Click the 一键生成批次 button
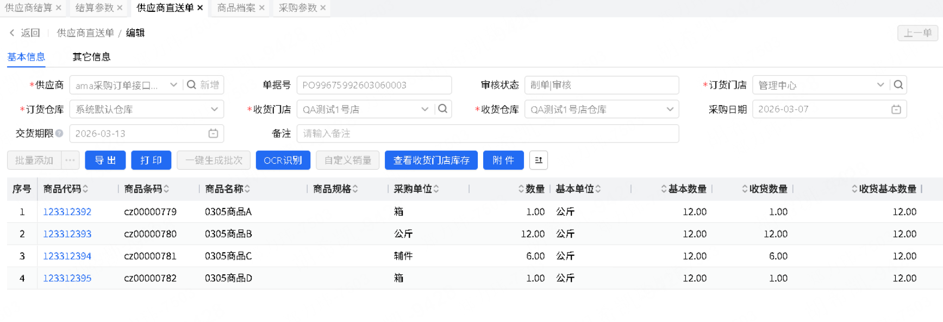 [214, 160]
